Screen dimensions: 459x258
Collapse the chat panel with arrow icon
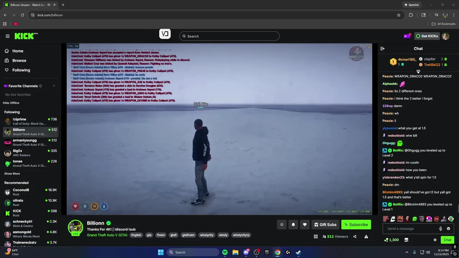point(382,48)
